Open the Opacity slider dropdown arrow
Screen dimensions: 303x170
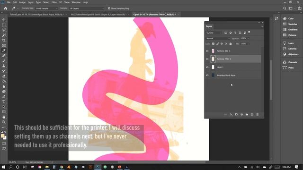click(248, 38)
